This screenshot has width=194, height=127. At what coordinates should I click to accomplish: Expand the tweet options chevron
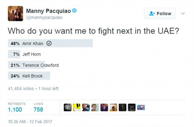coord(182,13)
